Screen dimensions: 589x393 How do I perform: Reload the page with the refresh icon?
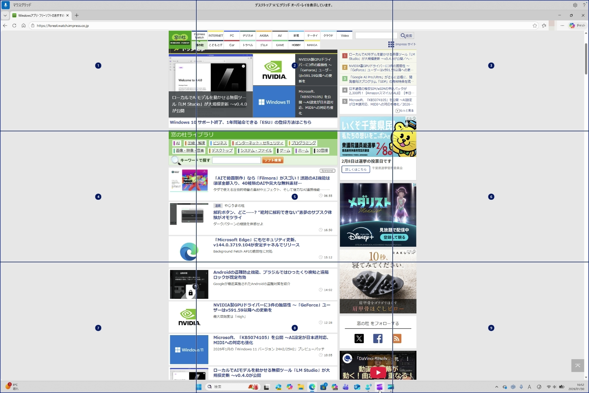click(14, 25)
